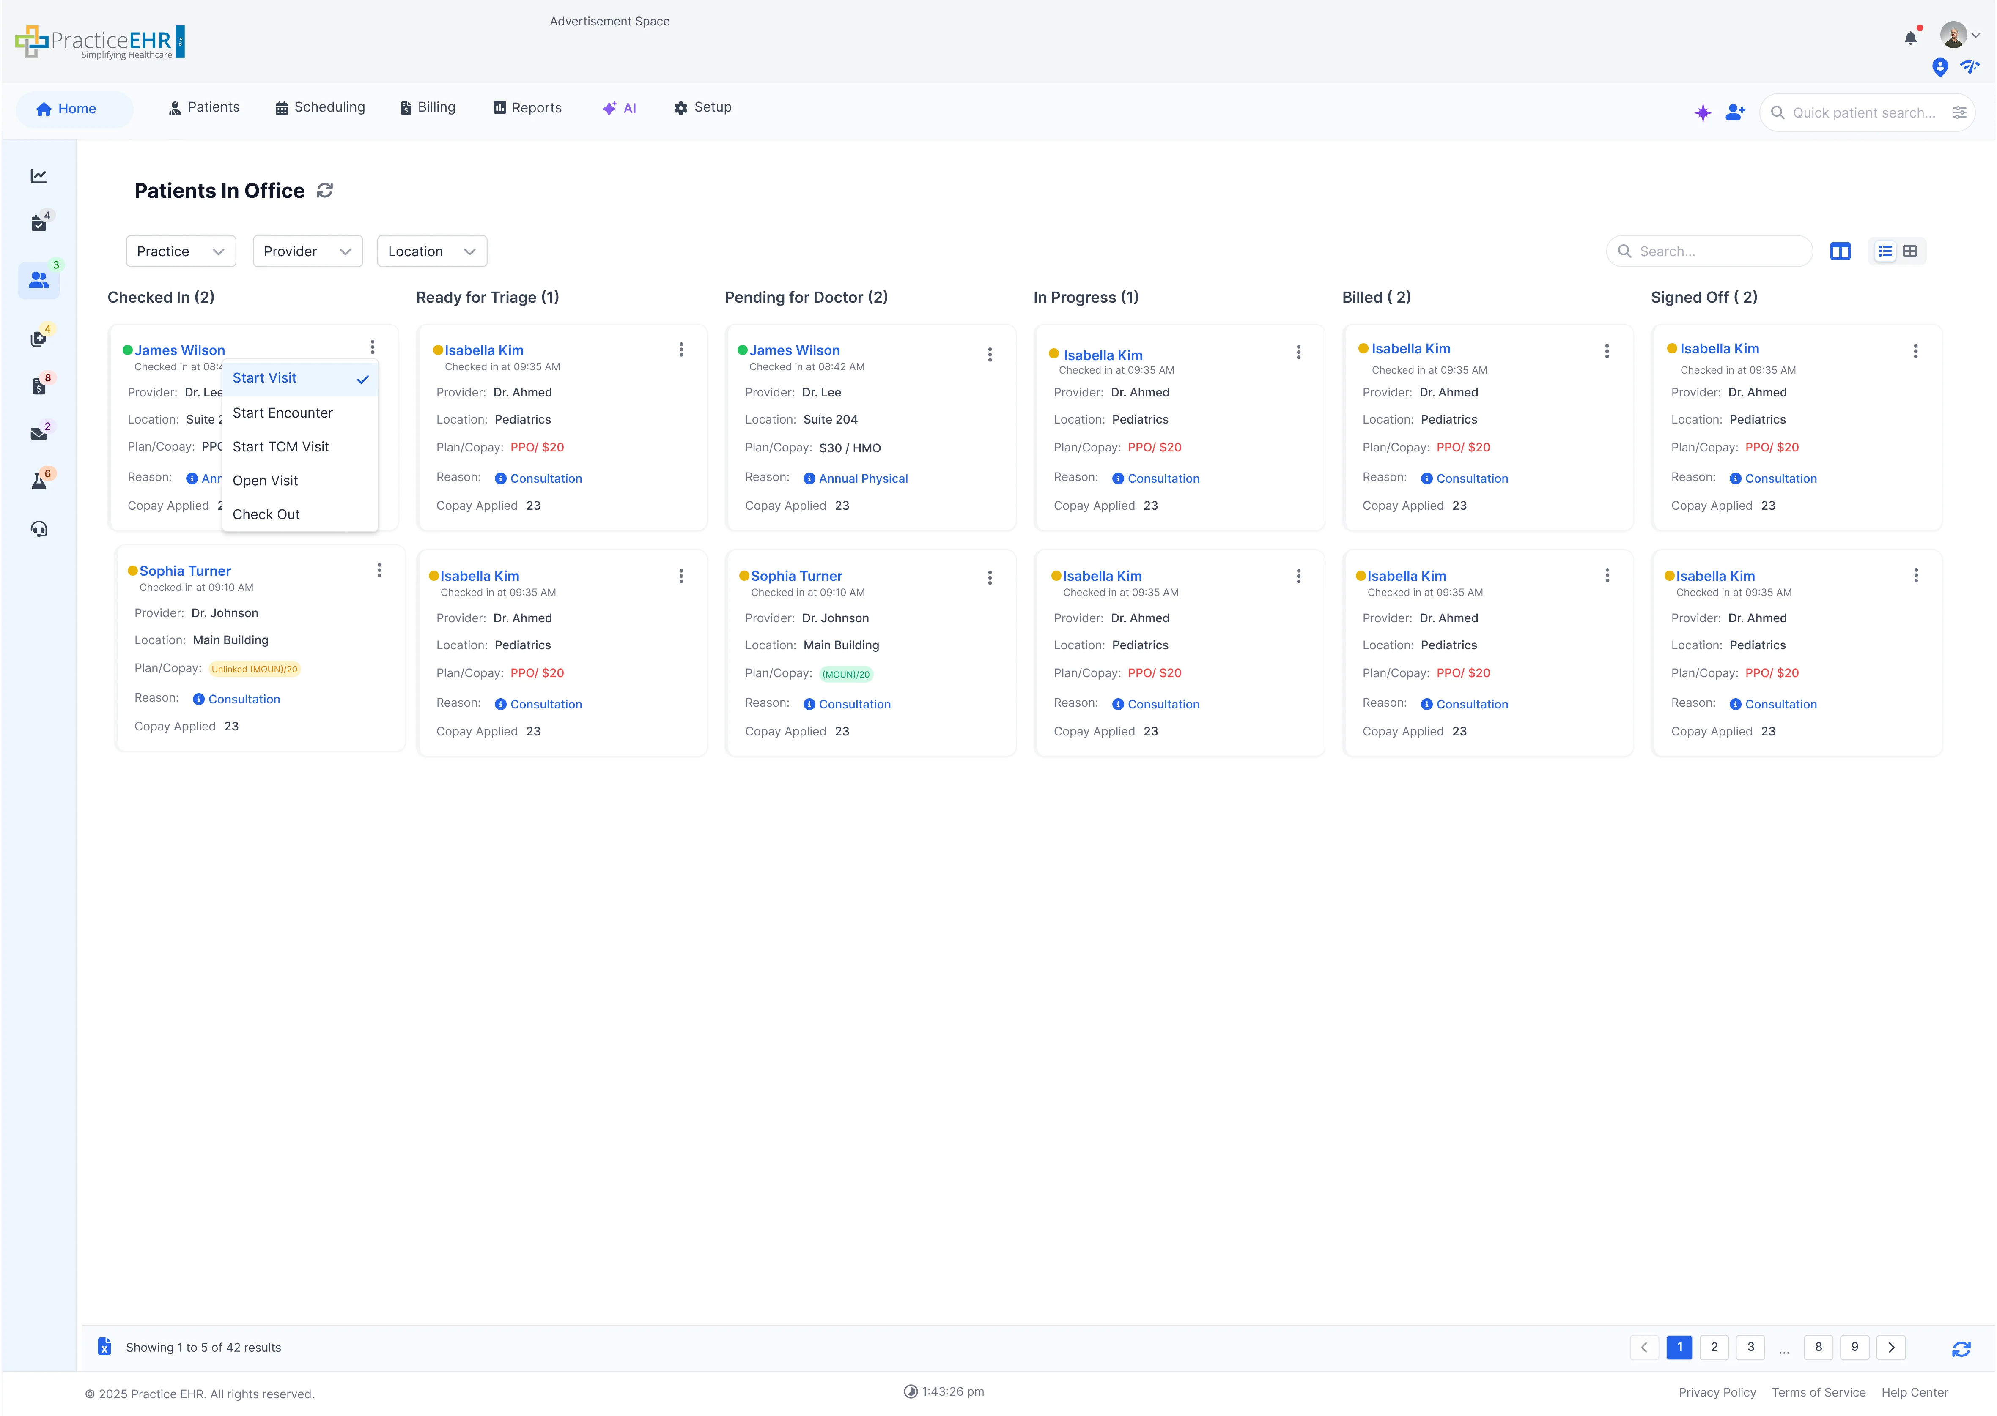
Task: Switch to grid view toggle
Action: click(x=1910, y=251)
